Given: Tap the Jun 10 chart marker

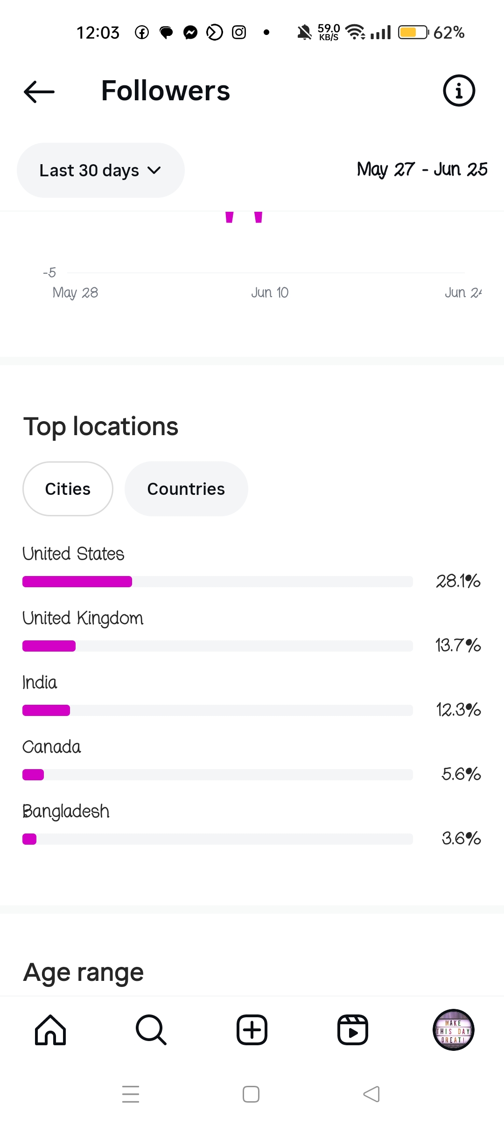Looking at the screenshot, I should pos(270,292).
